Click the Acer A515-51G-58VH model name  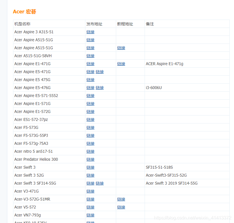pos(33,56)
